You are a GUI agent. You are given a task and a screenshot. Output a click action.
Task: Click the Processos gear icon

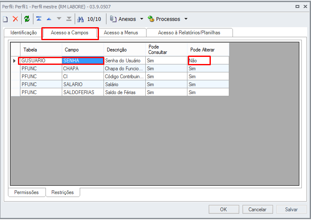click(x=151, y=19)
